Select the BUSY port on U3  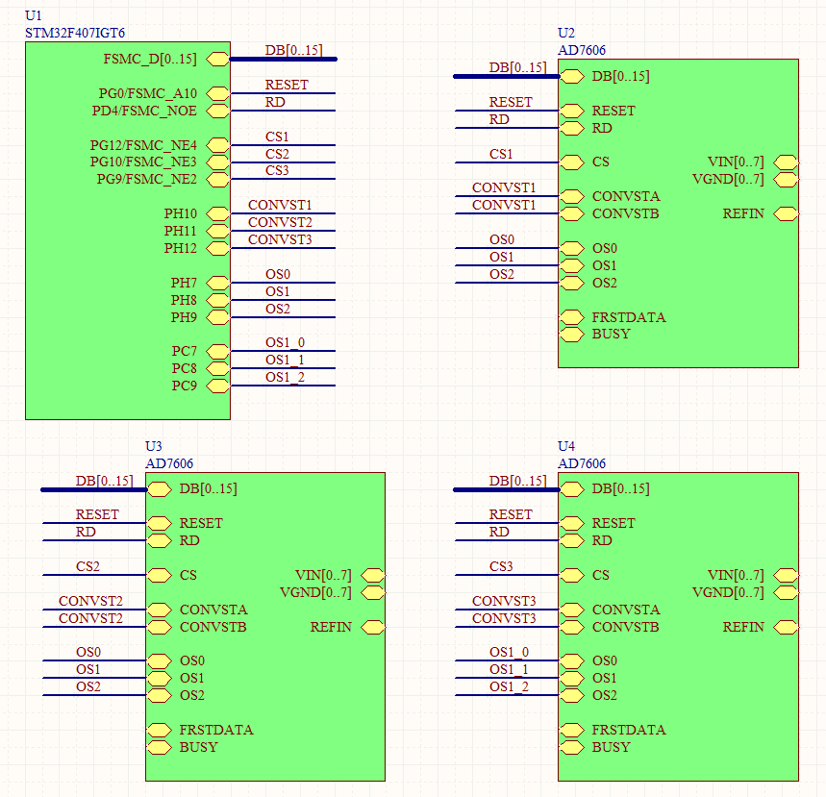tap(160, 747)
